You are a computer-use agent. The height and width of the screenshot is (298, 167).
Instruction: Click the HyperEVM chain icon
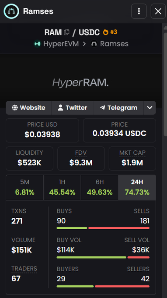38,44
